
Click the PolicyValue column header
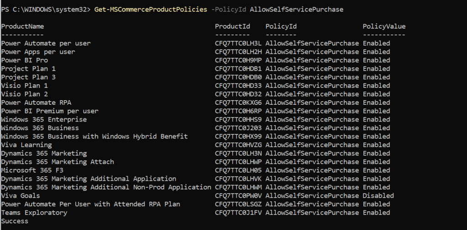tap(384, 26)
